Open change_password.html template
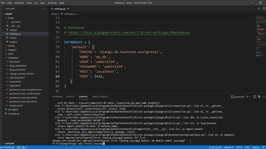 pos(21,74)
